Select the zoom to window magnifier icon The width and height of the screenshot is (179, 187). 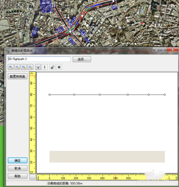[24, 67]
